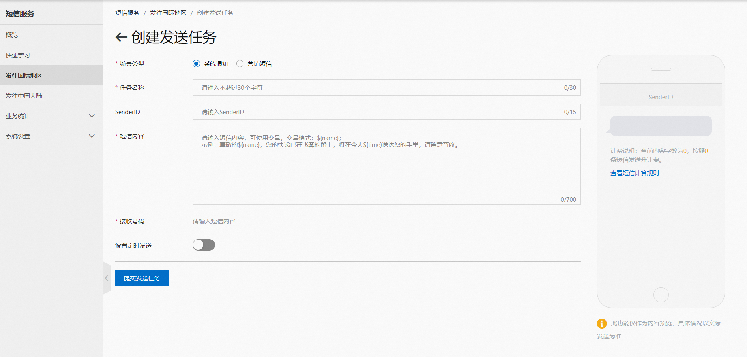Screen dimensions: 747x357
Task: Focus the 任务名称 input field
Action: [386, 87]
